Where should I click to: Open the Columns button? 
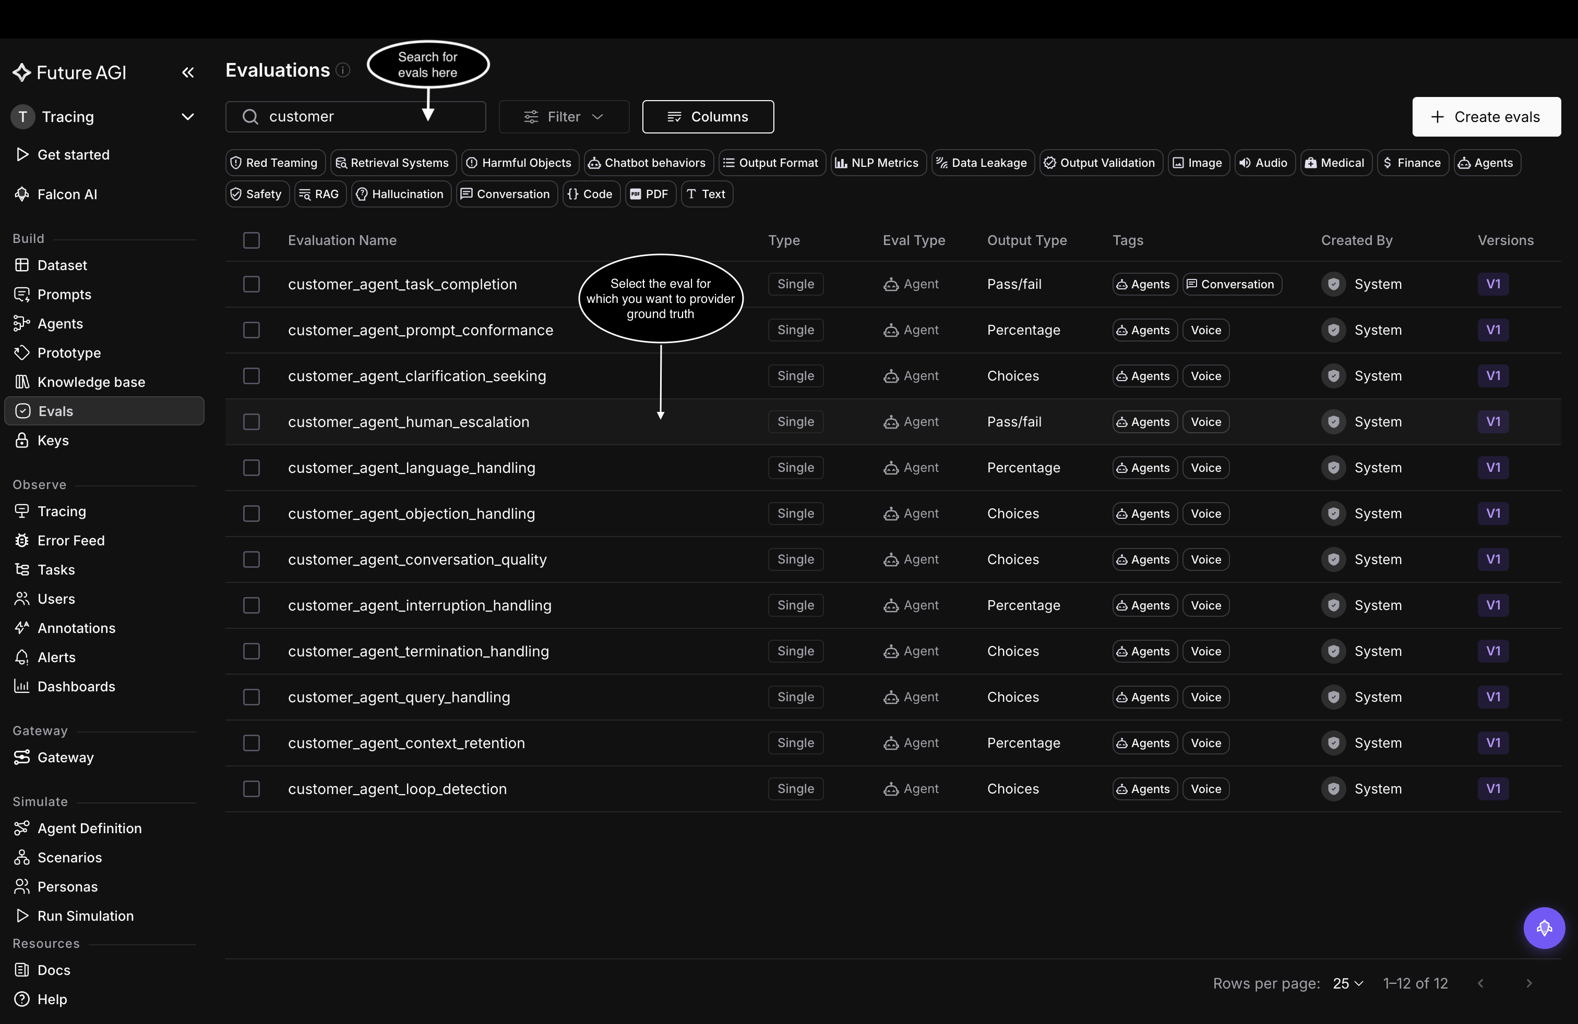pyautogui.click(x=708, y=117)
